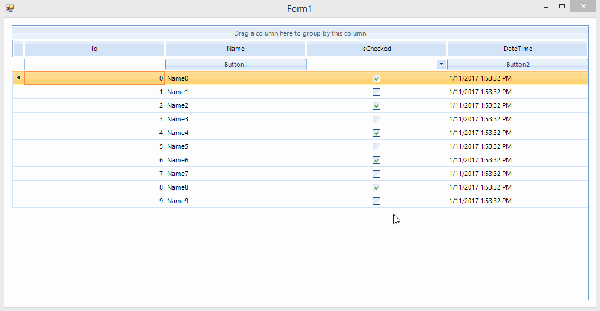Select the Id cell with value 5
Image resolution: width=600 pixels, height=311 pixels.
coord(95,146)
